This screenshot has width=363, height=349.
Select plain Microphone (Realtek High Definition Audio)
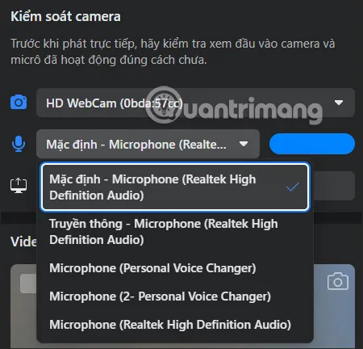pyautogui.click(x=175, y=325)
